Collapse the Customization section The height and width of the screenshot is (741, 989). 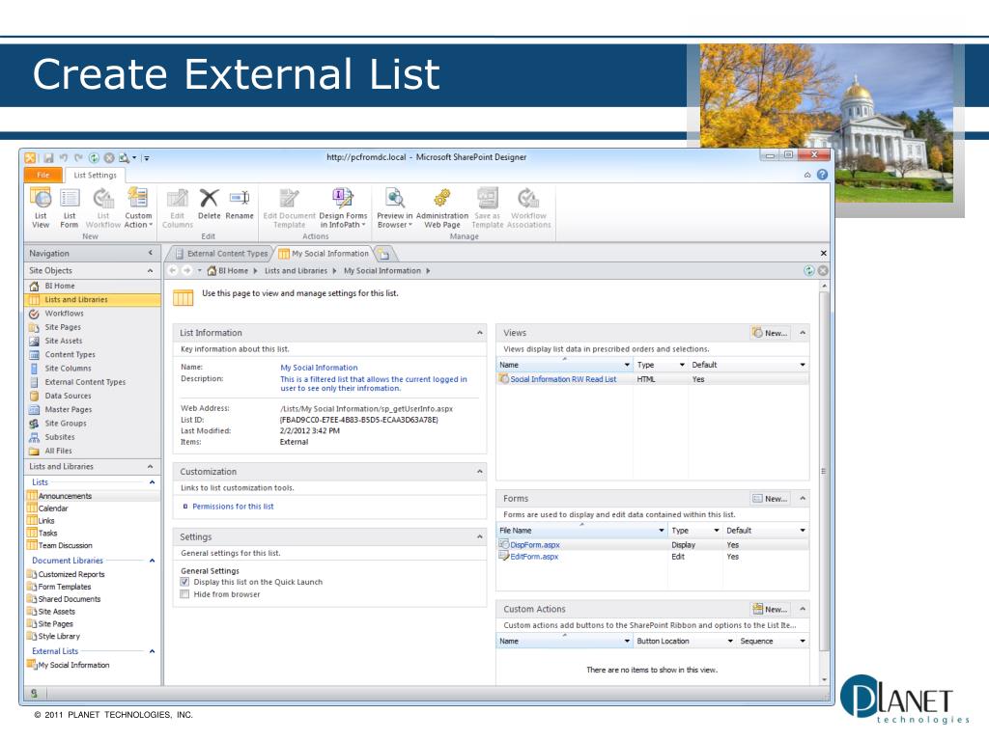[479, 471]
